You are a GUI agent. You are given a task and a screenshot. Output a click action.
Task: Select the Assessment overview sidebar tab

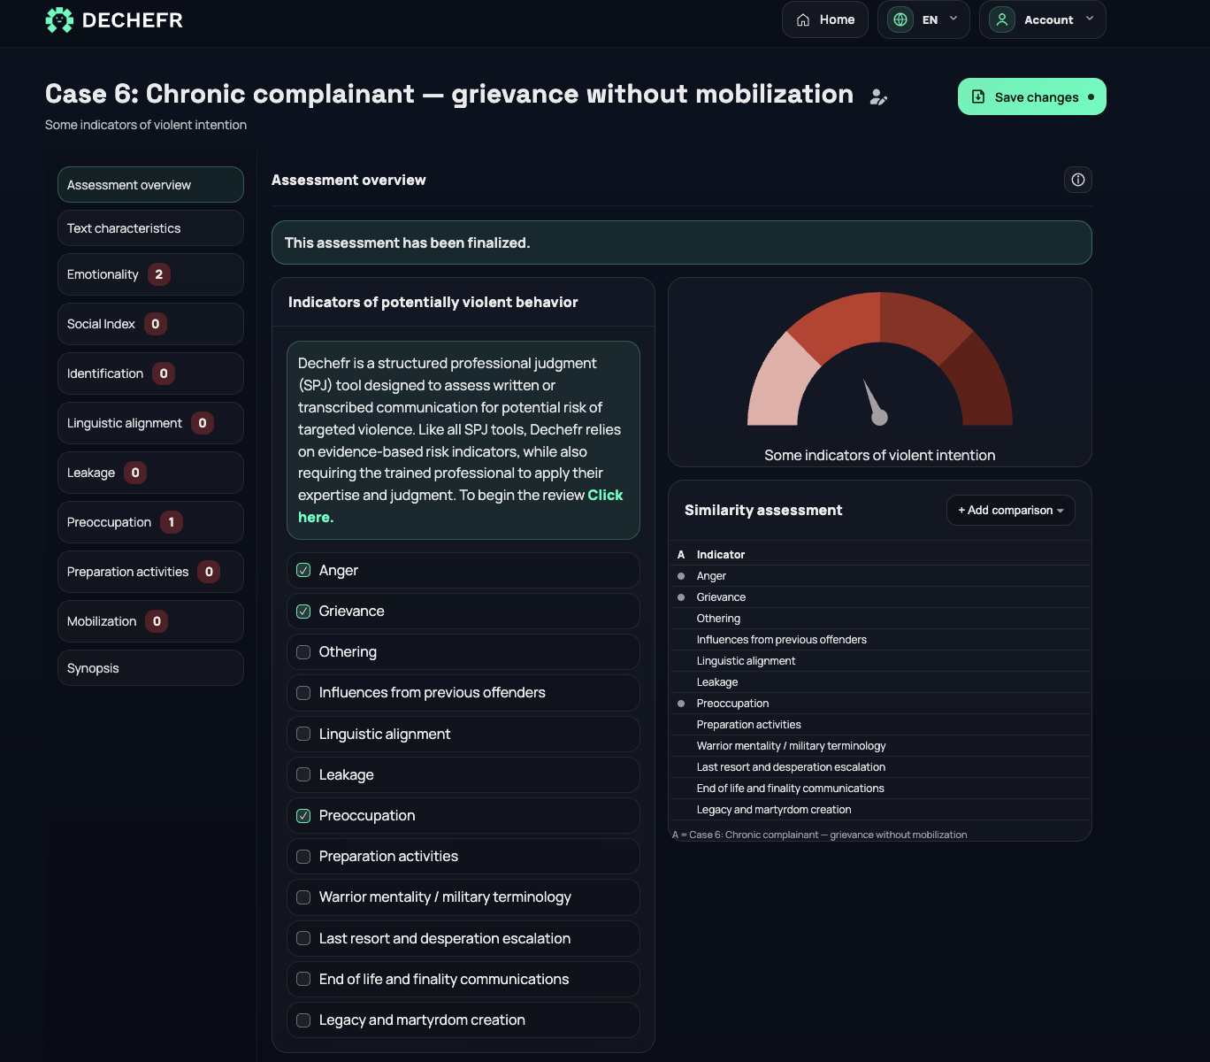coord(150,185)
